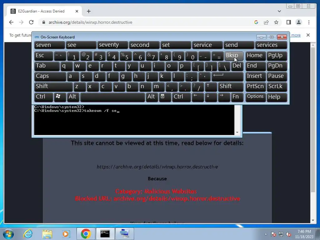Click the muted volume tray icon
320x240 pixels.
288,234
